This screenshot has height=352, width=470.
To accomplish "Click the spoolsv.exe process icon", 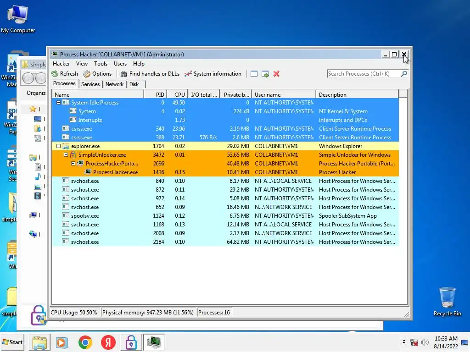I will 66,215.
